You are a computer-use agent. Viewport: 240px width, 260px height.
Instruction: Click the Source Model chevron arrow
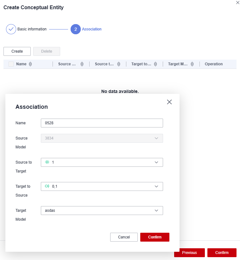(156, 138)
